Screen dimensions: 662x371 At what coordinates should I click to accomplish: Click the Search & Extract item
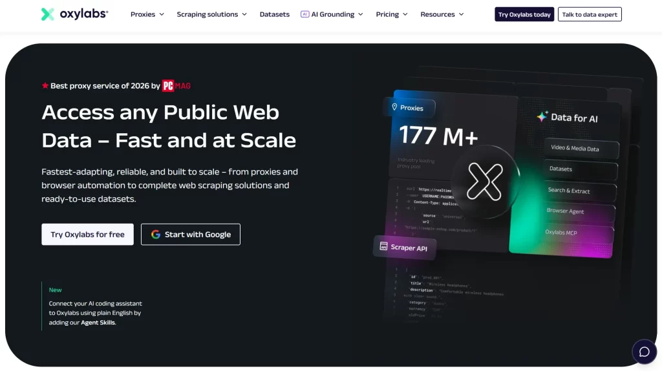click(579, 191)
